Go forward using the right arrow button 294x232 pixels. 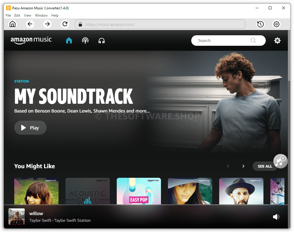pyautogui.click(x=47, y=24)
